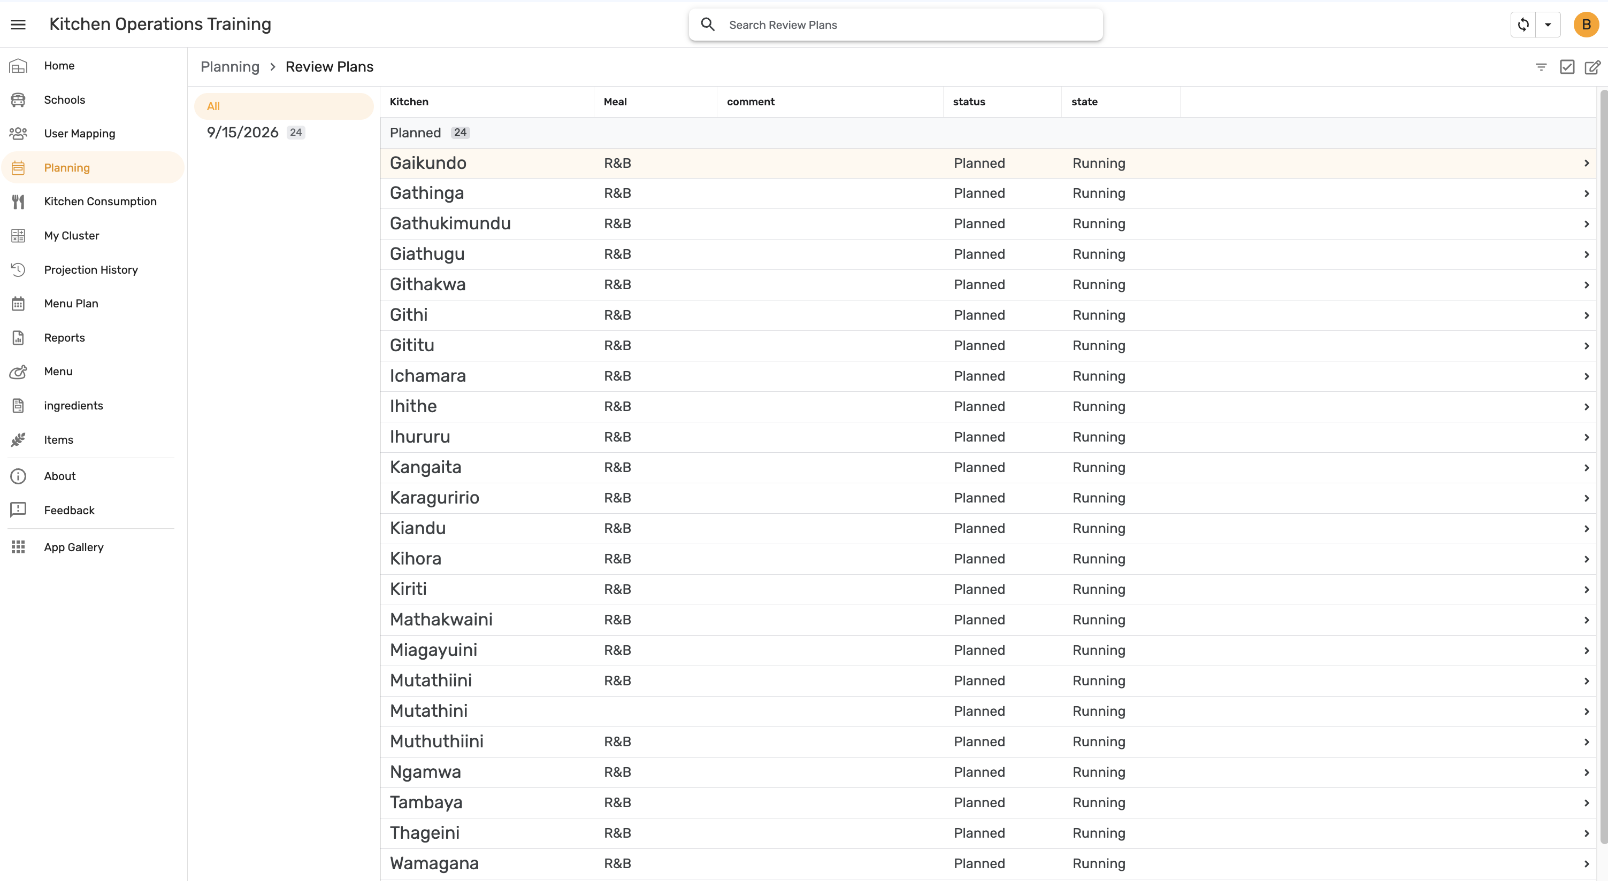Image resolution: width=1608 pixels, height=881 pixels.
Task: Focus the Search Review Plans field
Action: click(895, 25)
